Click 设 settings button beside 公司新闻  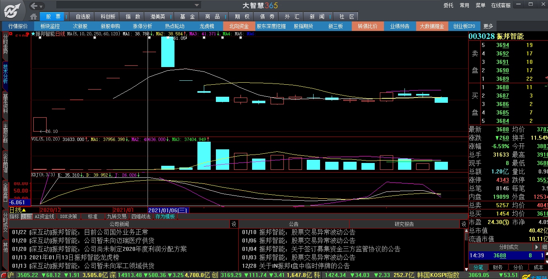[x=234, y=224]
